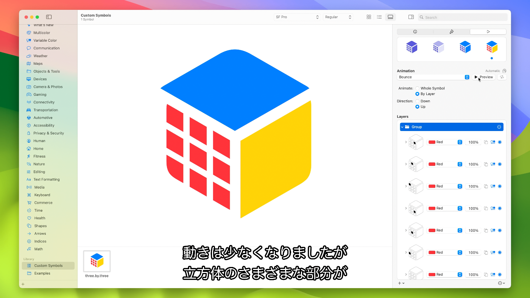Choose palette all-blue cube rendering preview
The height and width of the screenshot is (298, 530).
point(465,47)
